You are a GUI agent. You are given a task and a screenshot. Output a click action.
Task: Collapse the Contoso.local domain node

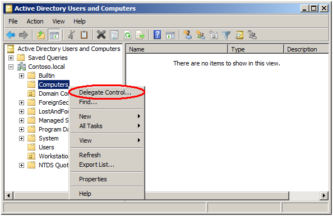(x=11, y=67)
